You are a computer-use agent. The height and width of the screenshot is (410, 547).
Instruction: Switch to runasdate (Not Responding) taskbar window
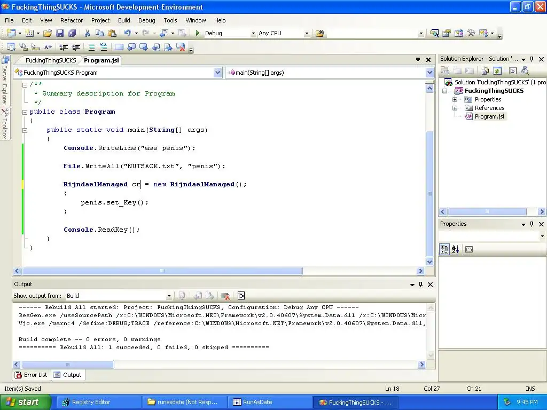(184, 402)
